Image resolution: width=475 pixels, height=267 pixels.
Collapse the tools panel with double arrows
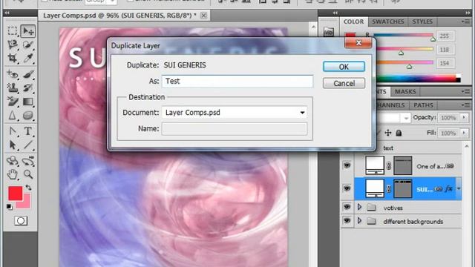point(7,13)
